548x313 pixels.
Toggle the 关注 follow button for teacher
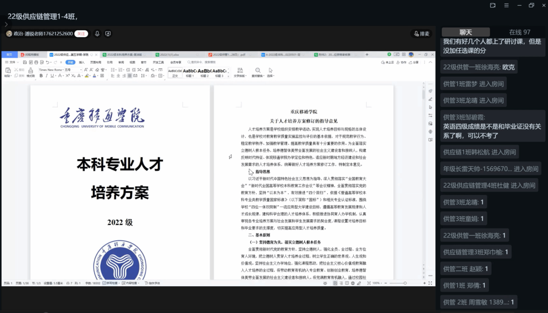(x=81, y=34)
